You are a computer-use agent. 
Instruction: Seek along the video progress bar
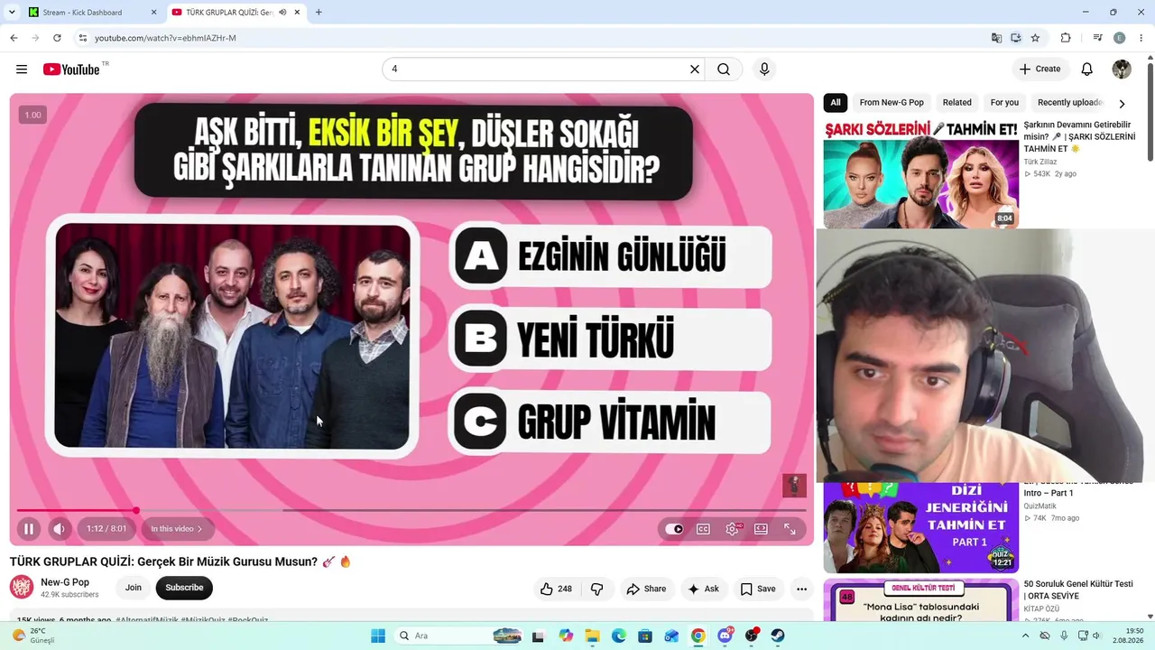pos(411,511)
